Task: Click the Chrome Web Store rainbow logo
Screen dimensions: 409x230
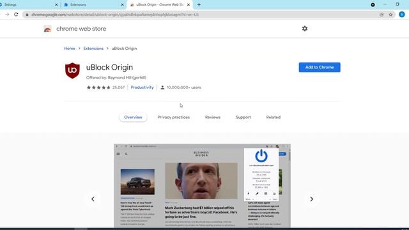Action: (x=47, y=29)
